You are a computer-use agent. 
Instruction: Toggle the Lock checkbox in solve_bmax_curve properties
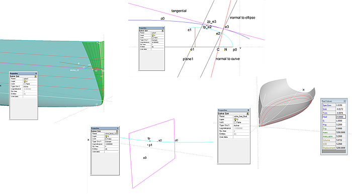click(106, 139)
